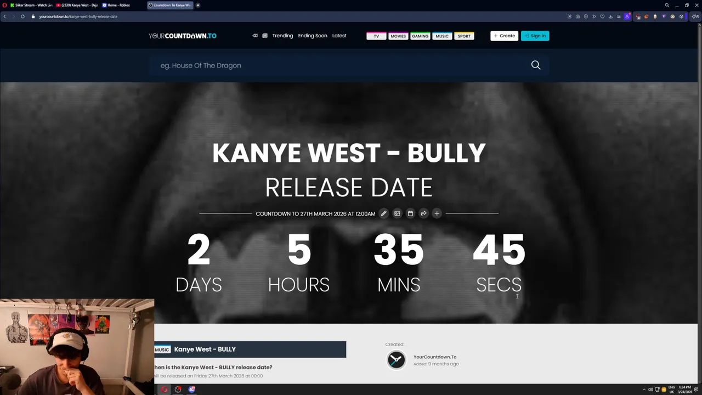Image resolution: width=702 pixels, height=395 pixels.
Task: Add page to bookmarks heart icon
Action: [602, 16]
